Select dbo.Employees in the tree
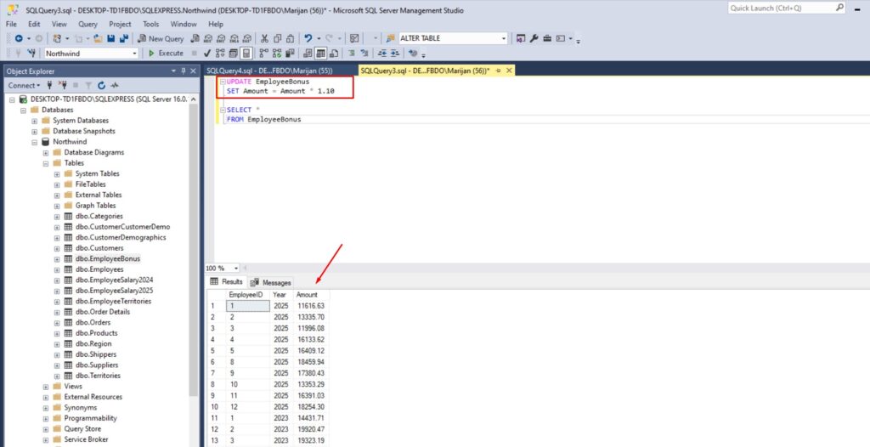The width and height of the screenshot is (870, 447). coord(99,269)
